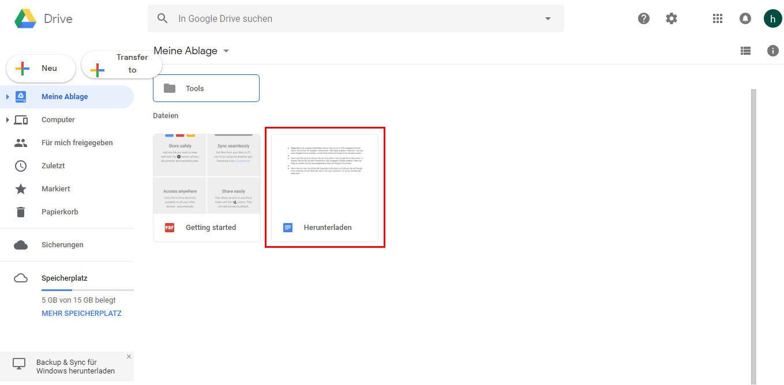784x385 pixels.
Task: Close the Backup & Sync banner
Action: click(x=129, y=357)
